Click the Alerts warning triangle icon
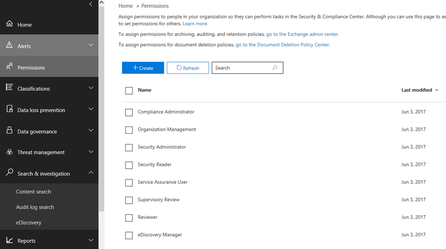Viewport: 446px width, 249px height. tap(9, 45)
